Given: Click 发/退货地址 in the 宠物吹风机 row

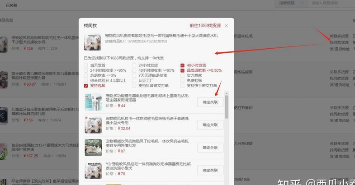Looking at the screenshot, I should [339, 49].
